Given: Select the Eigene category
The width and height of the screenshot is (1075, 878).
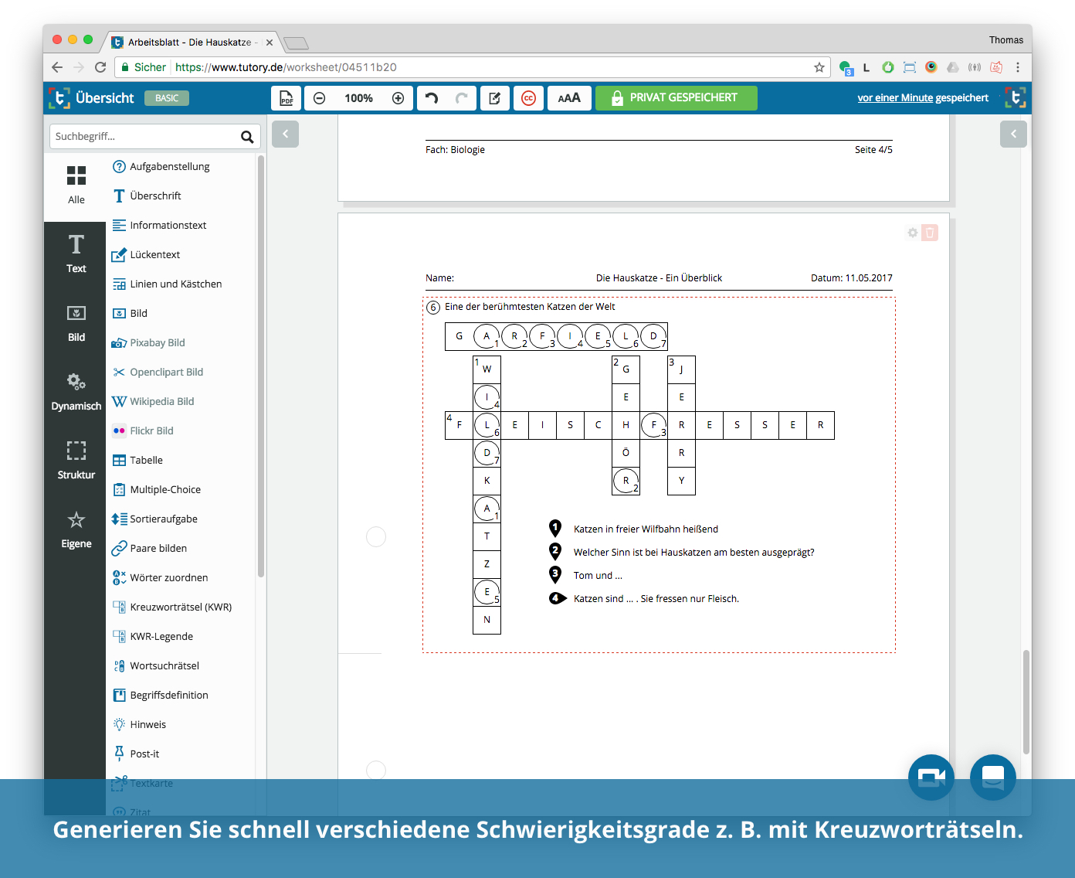Looking at the screenshot, I should pos(76,529).
